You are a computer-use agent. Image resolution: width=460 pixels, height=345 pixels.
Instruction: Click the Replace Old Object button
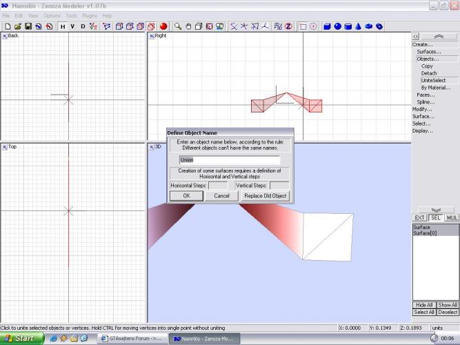[x=265, y=196]
